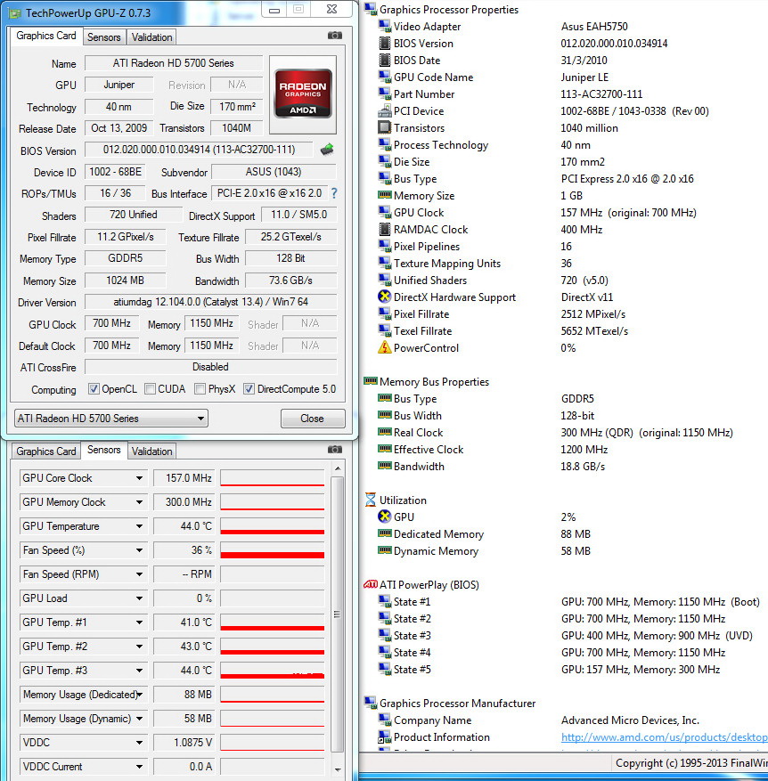Open the VDDC Current sensor dropdown
The height and width of the screenshot is (781, 768).
[x=139, y=767]
